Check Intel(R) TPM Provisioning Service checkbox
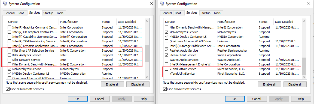This screenshot has width=314, height=104. 10,41
